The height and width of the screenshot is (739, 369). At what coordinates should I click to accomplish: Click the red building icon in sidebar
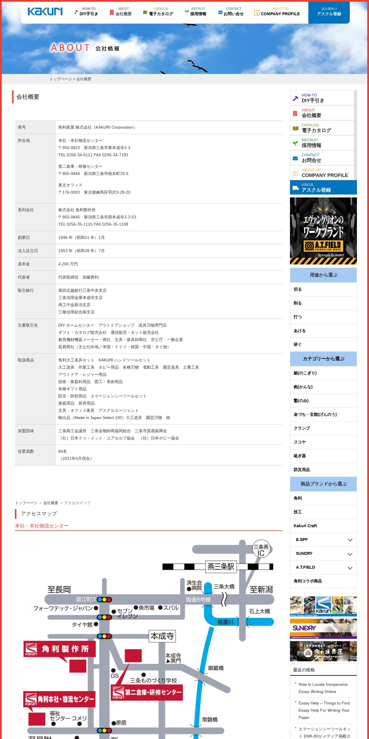295,113
